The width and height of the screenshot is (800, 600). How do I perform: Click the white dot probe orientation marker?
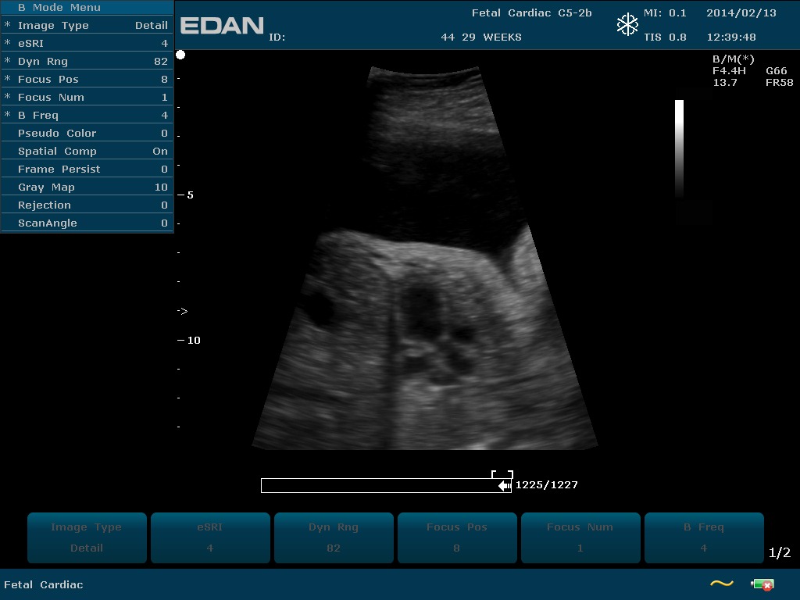click(180, 55)
